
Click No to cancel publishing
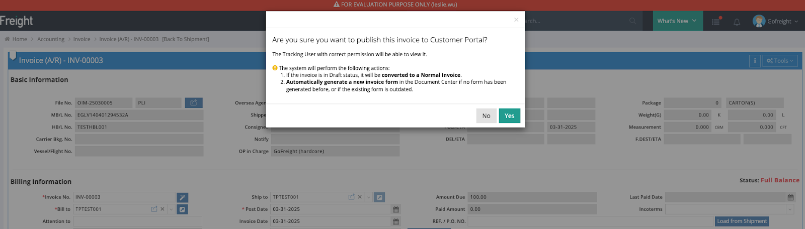click(x=486, y=116)
